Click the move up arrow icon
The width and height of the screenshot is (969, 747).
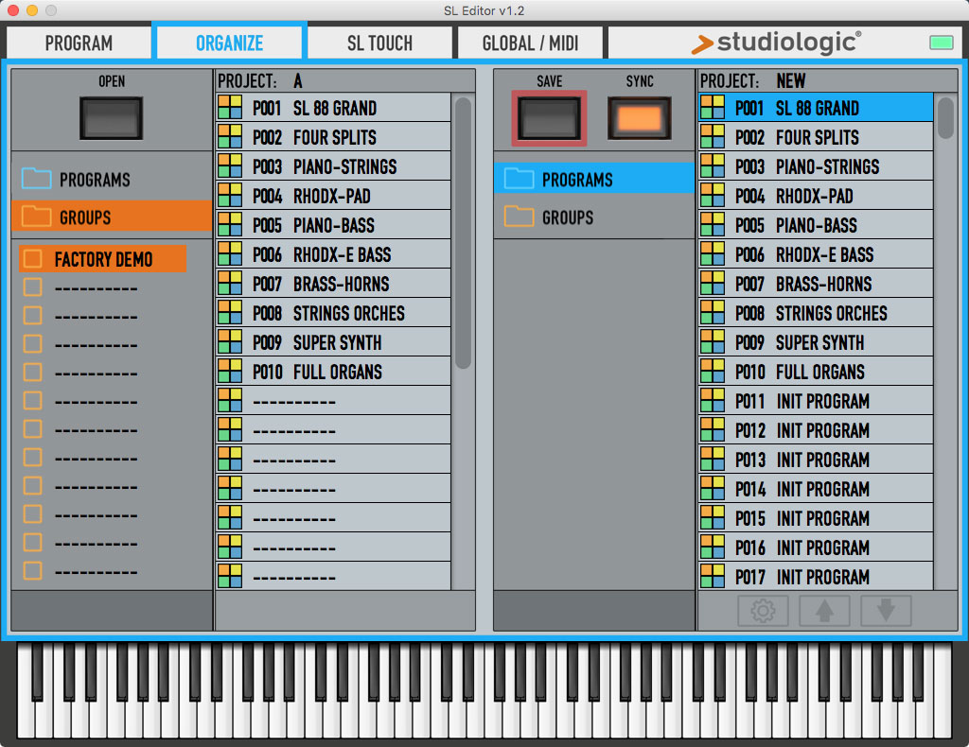pos(824,611)
